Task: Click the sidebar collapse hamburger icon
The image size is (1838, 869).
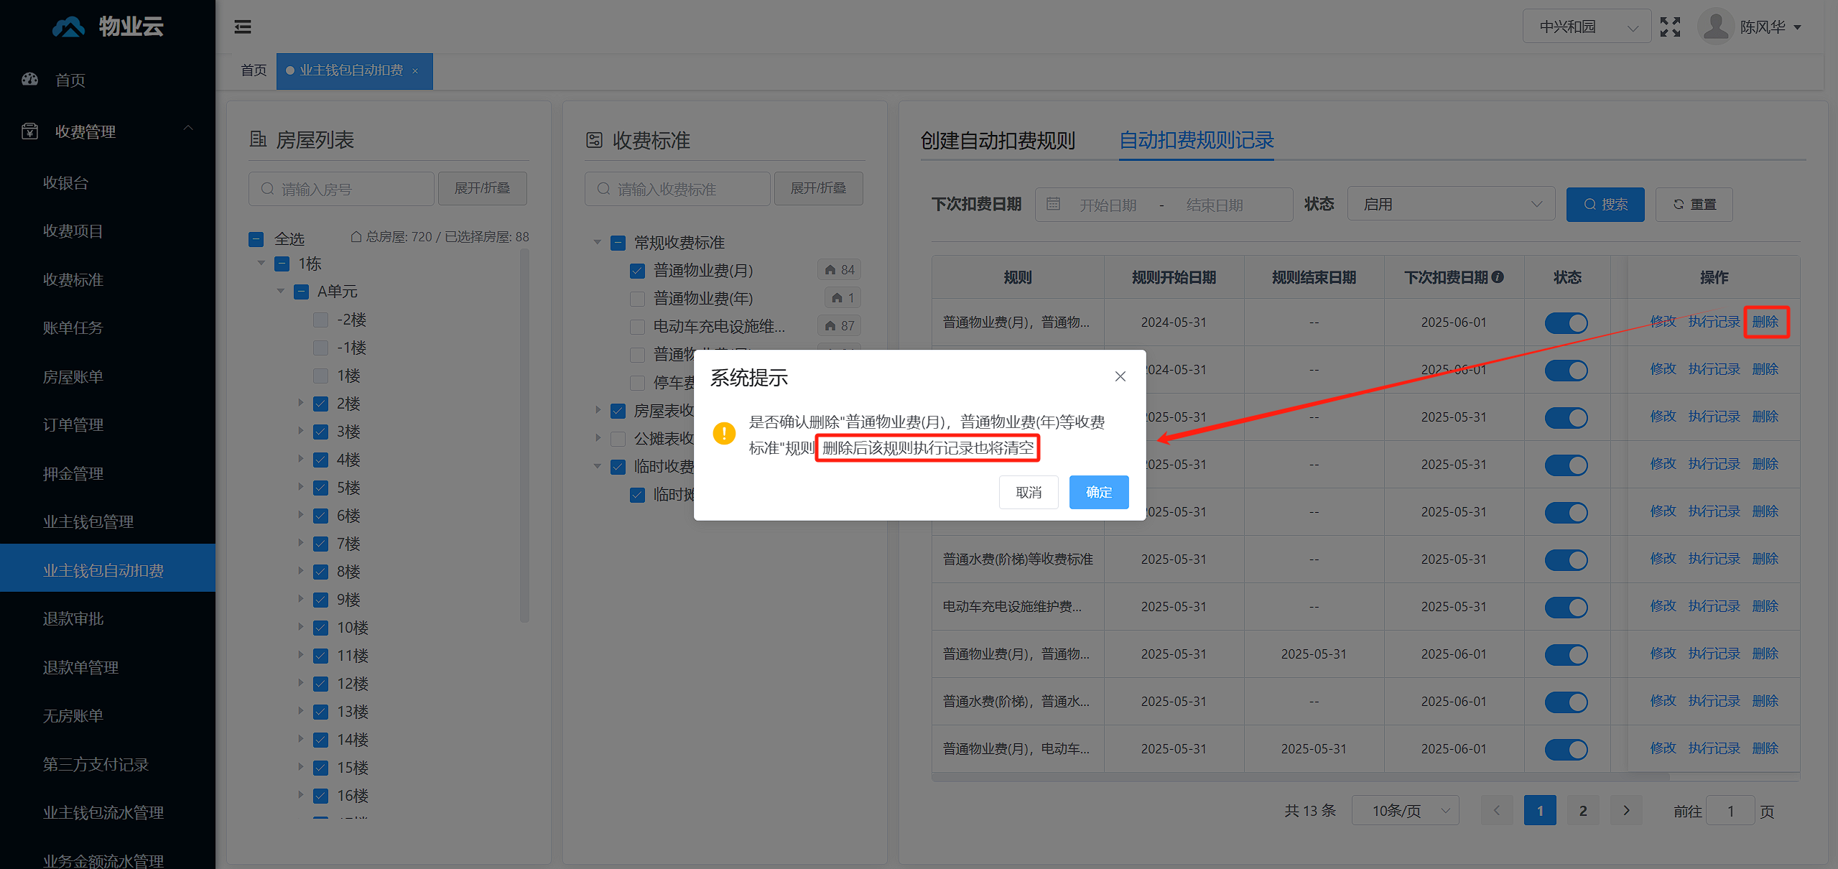Action: point(243,27)
